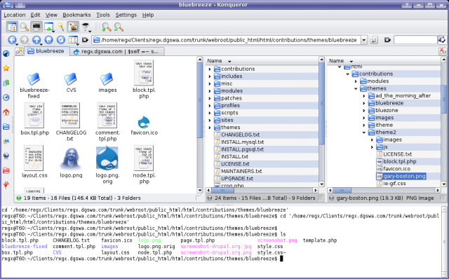Toggle link-view checkbox in 24 Items status bar
Image resolution: width=449 pixels, height=279 pixels.
pos(321,198)
